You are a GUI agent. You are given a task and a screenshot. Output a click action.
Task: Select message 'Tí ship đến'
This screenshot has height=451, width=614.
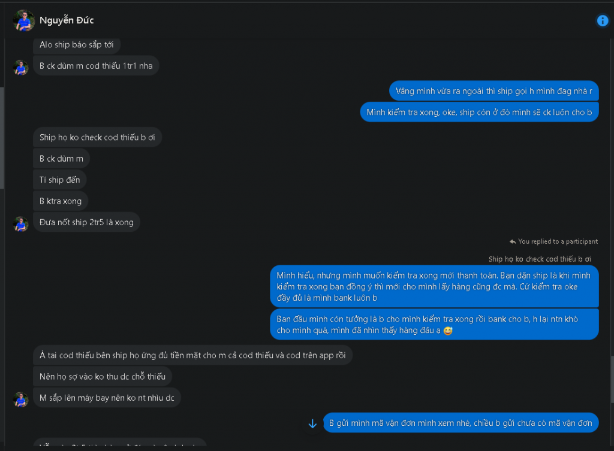[60, 180]
